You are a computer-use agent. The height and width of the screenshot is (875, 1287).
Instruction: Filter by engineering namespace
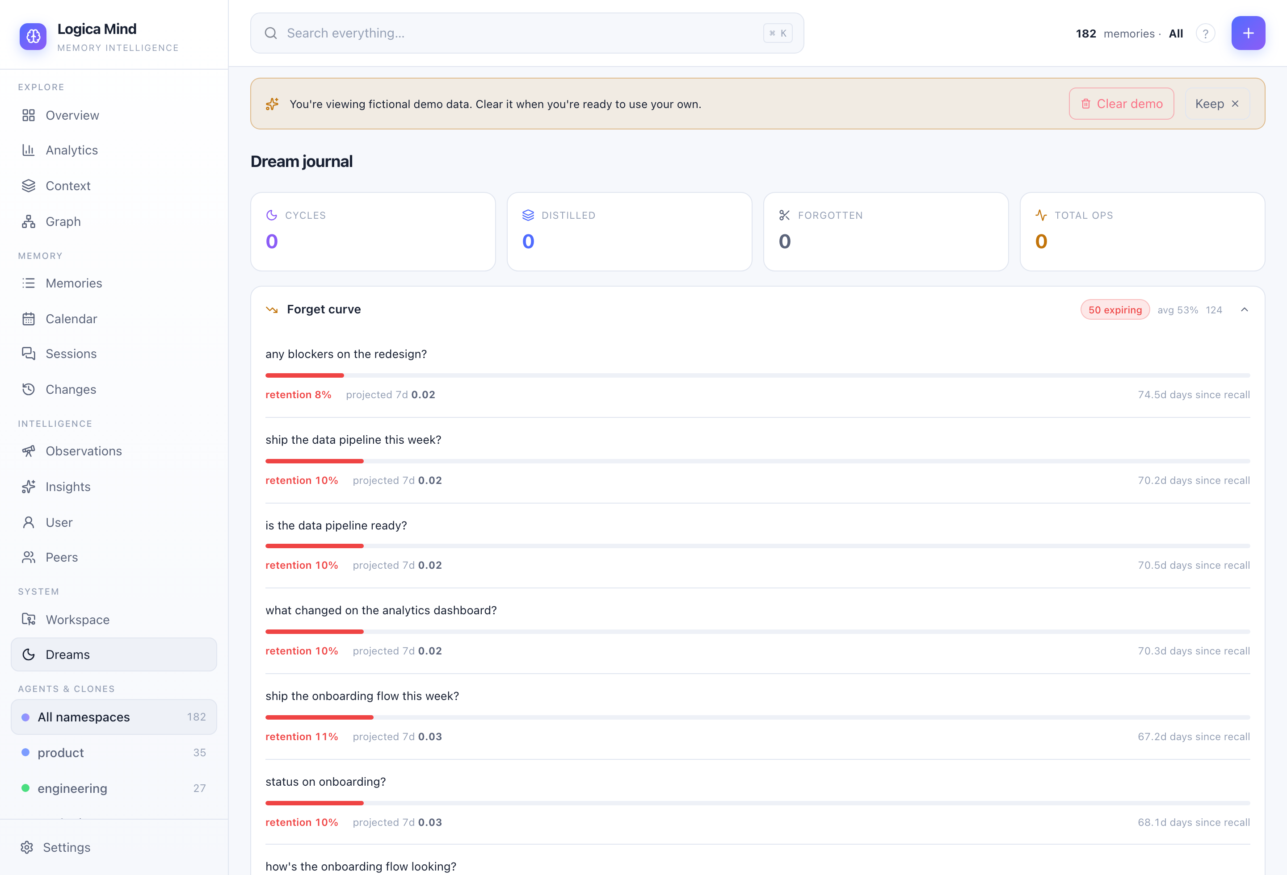(114, 788)
